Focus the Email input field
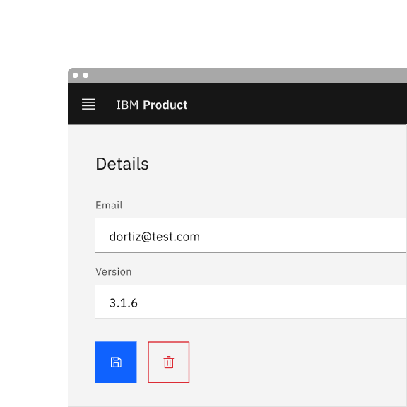This screenshot has height=407, width=407. point(251,235)
